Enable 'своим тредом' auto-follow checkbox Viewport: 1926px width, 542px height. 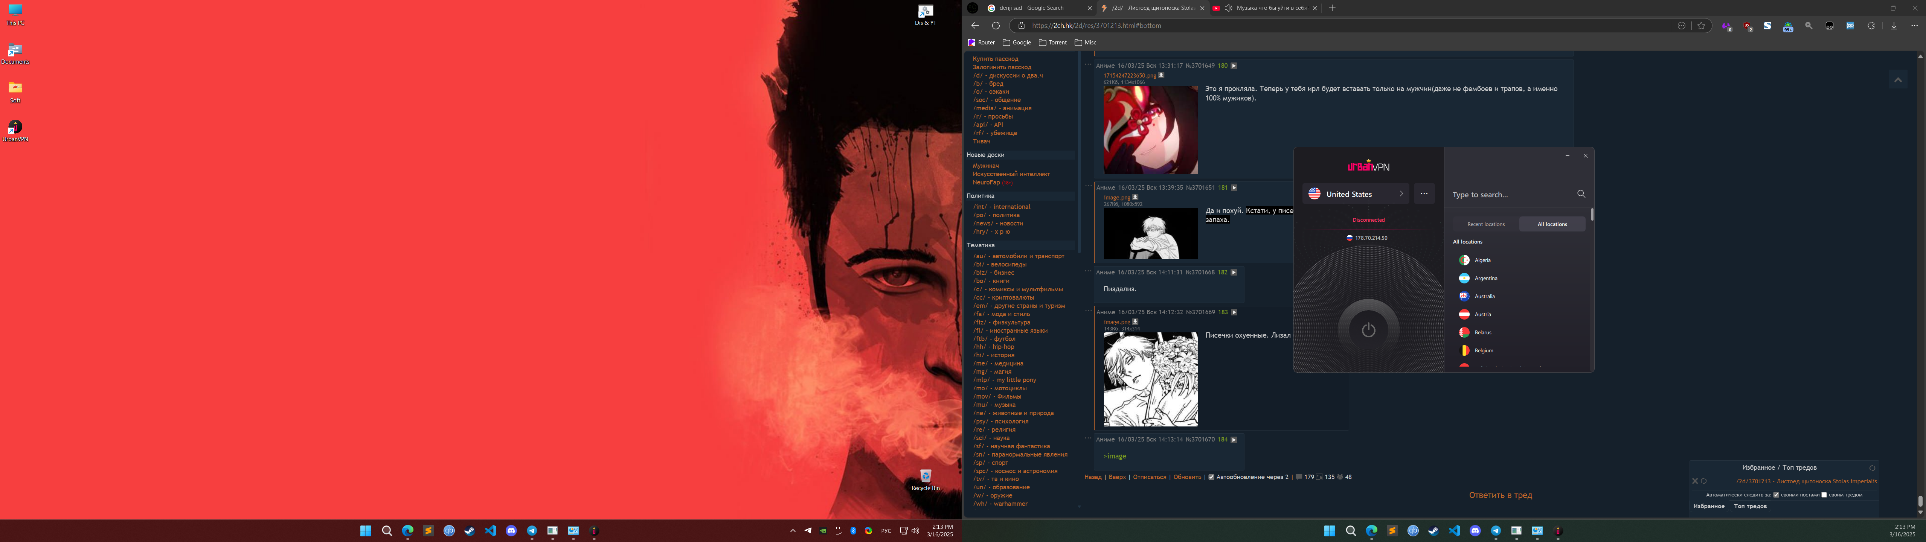(1824, 495)
